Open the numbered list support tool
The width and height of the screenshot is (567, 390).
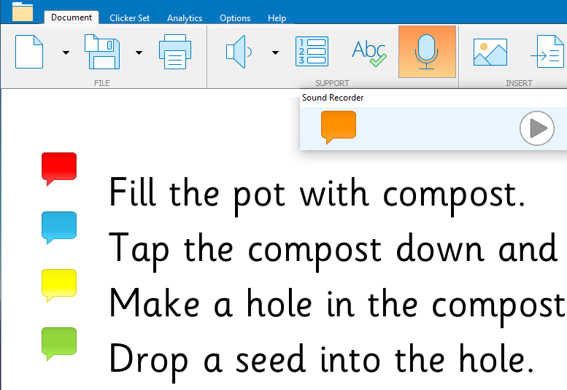click(311, 52)
